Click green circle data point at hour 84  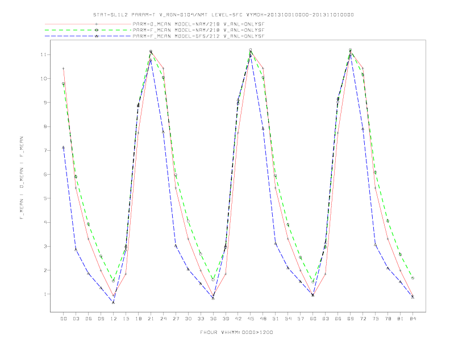tap(413, 278)
